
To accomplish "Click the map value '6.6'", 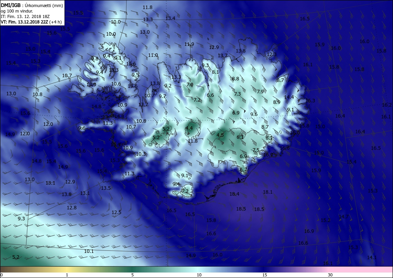I will [x=211, y=95].
